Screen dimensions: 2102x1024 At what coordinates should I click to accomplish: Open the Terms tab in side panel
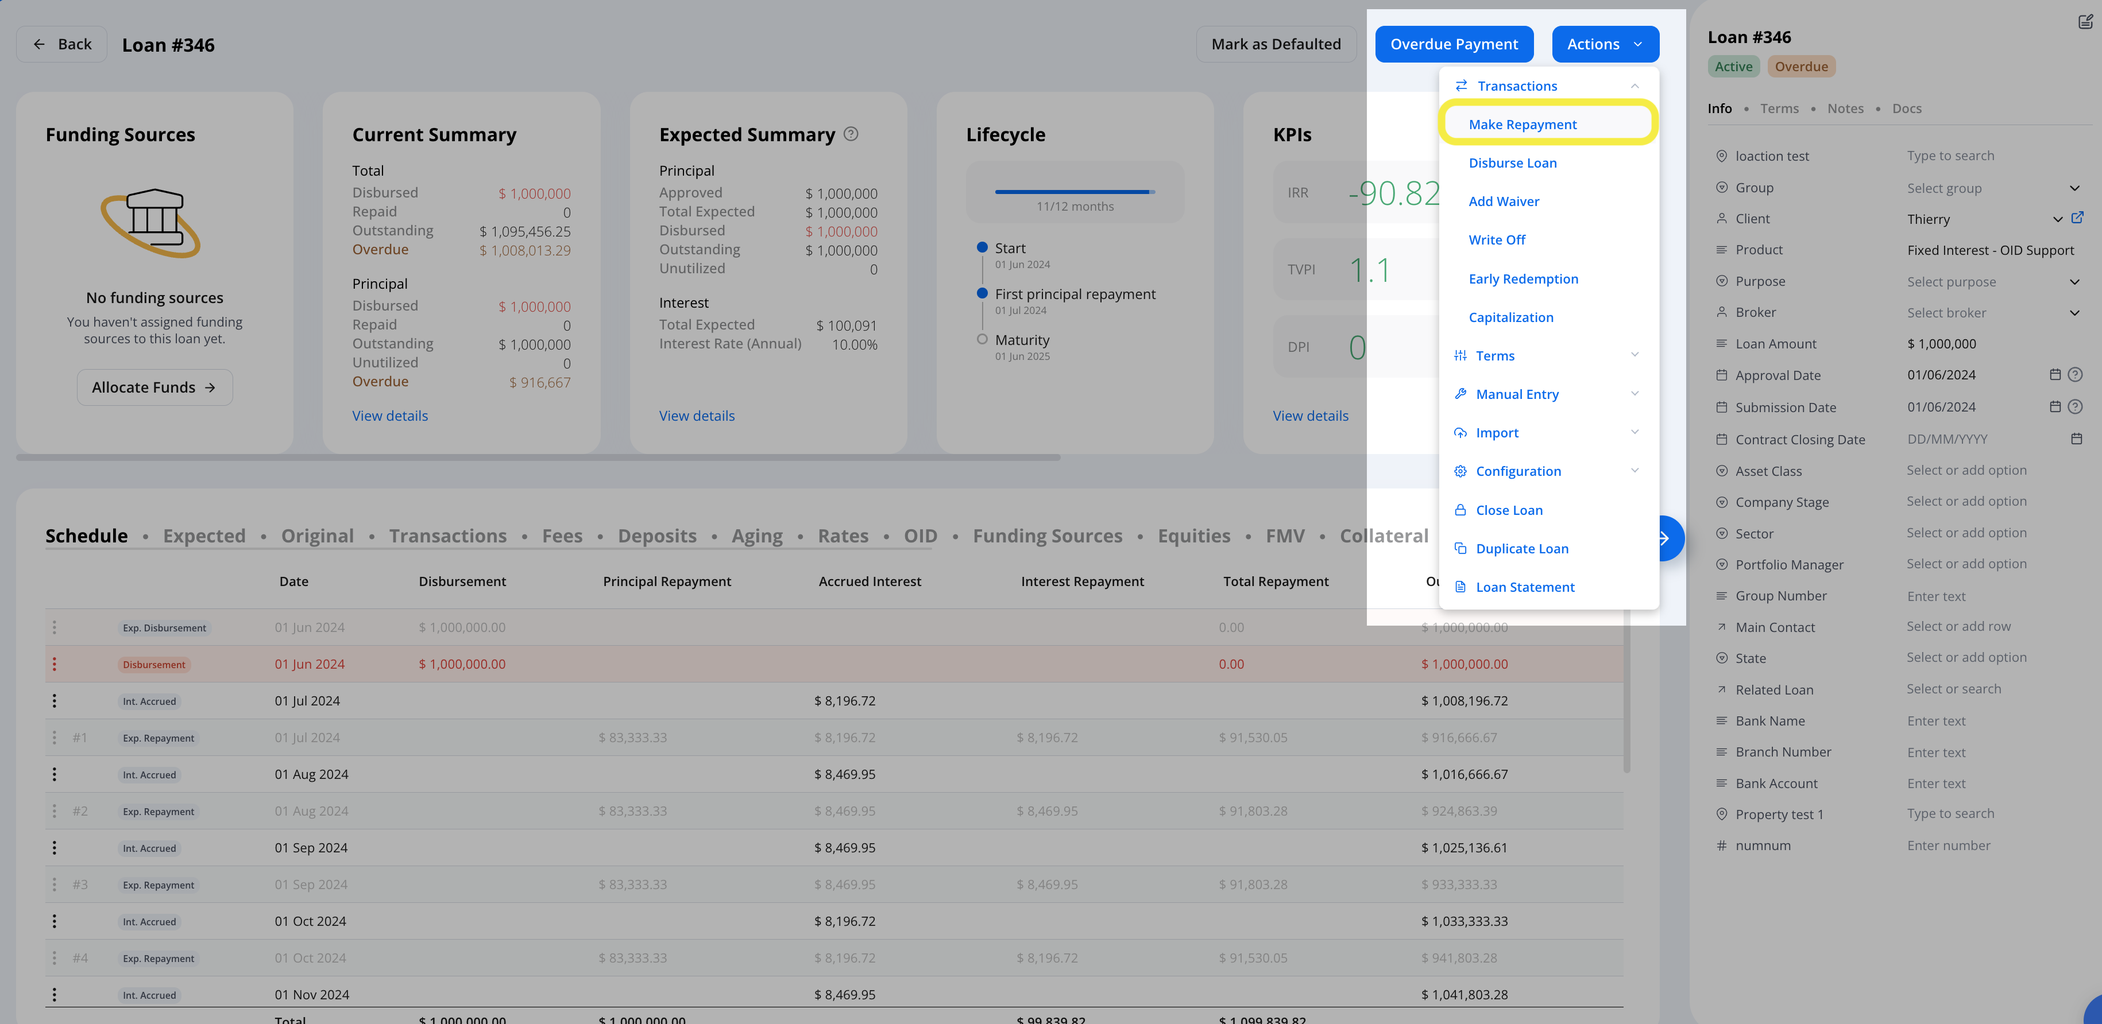point(1779,108)
